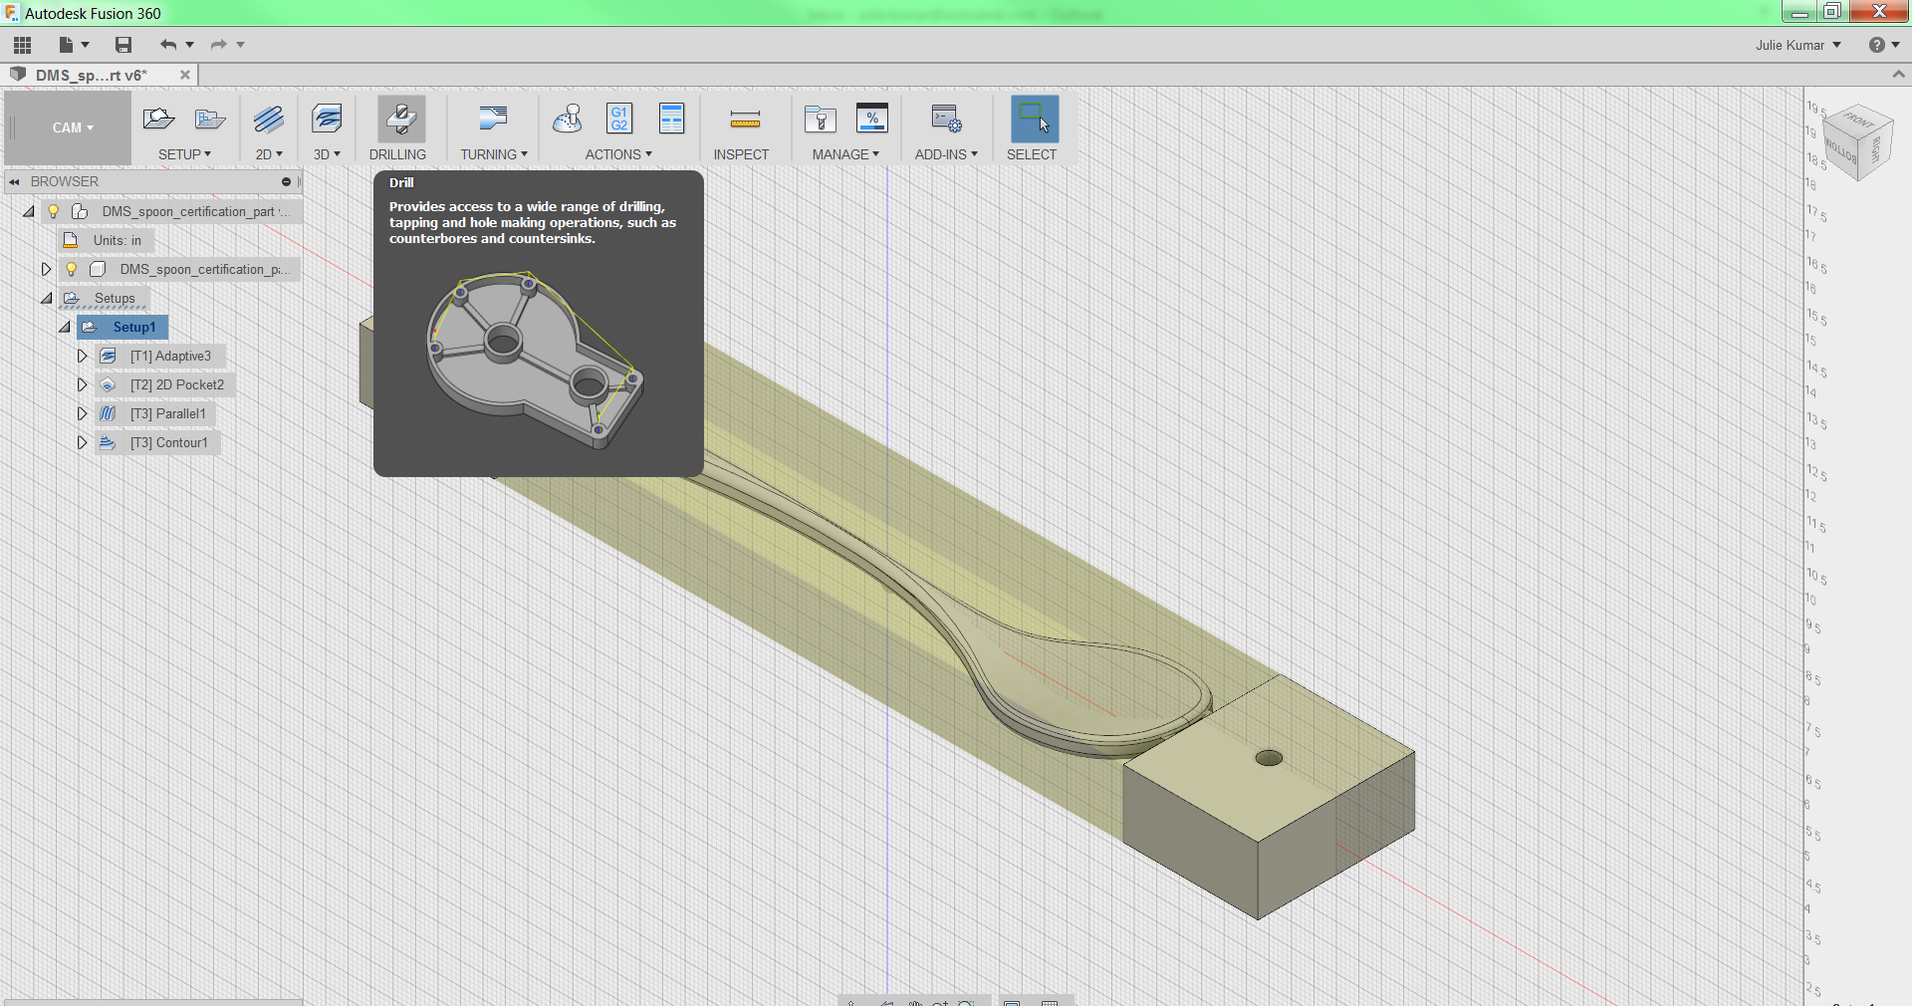Collapse the Setup1 node
1912x1006 pixels.
pos(65,327)
